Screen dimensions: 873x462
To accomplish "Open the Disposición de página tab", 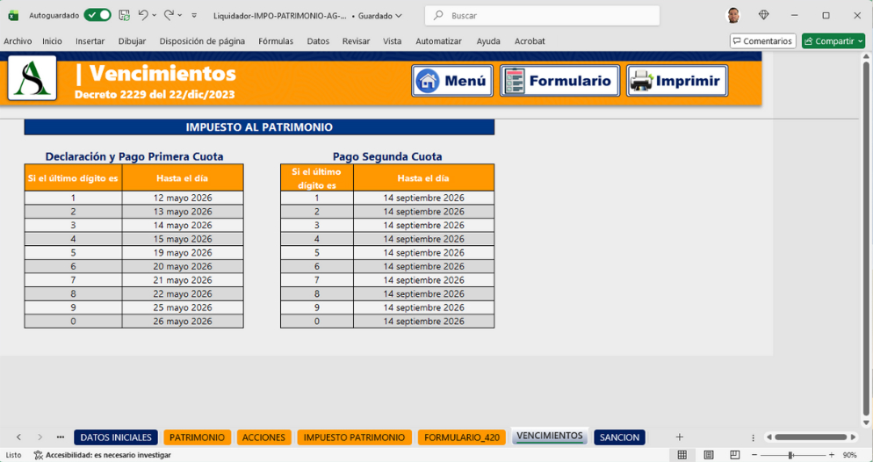I will coord(202,41).
